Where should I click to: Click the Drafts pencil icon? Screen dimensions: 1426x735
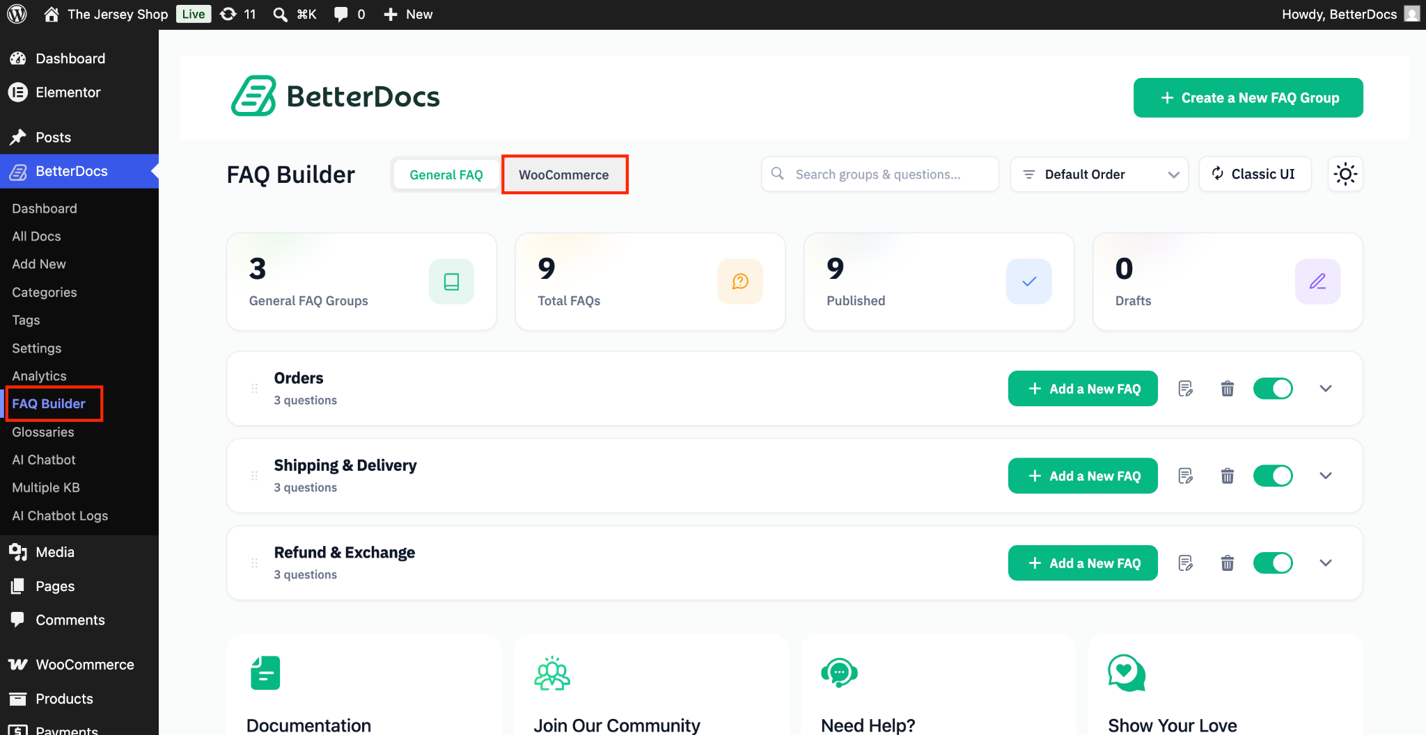point(1317,281)
